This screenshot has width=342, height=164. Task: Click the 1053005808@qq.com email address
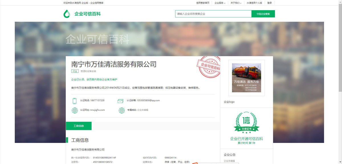tap(148, 100)
